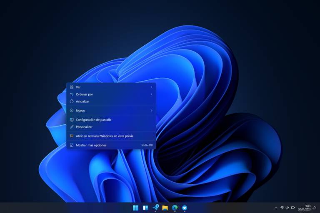The image size is (320, 213).
Task: Click the terminal icon in context menu
Action: [x=72, y=136]
